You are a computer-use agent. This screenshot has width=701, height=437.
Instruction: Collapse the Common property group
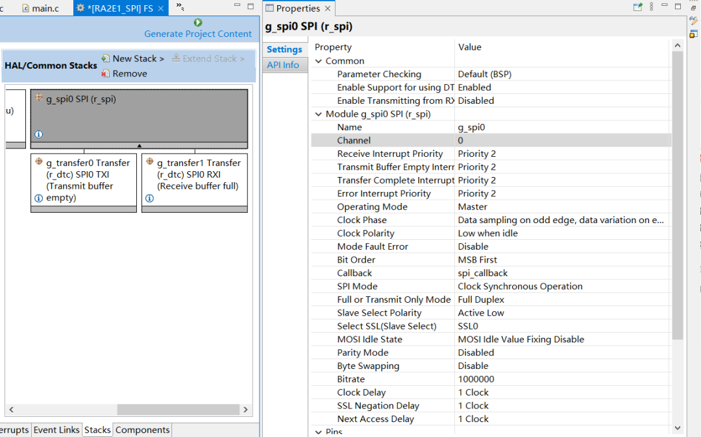pyautogui.click(x=319, y=61)
